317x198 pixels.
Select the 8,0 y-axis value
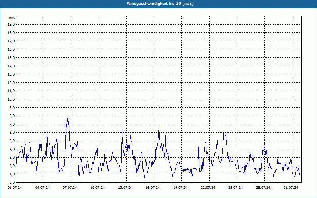click(12, 116)
